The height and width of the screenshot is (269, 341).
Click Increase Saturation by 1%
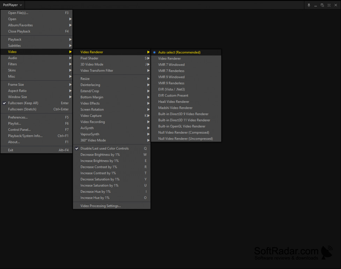pyautogui.click(x=112, y=185)
